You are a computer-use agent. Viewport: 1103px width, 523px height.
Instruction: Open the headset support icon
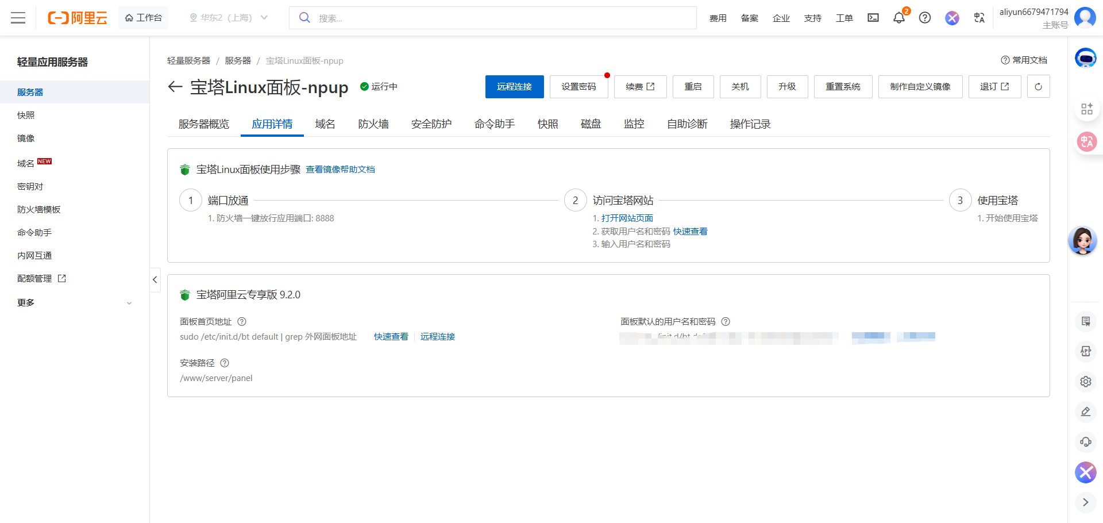(1086, 441)
